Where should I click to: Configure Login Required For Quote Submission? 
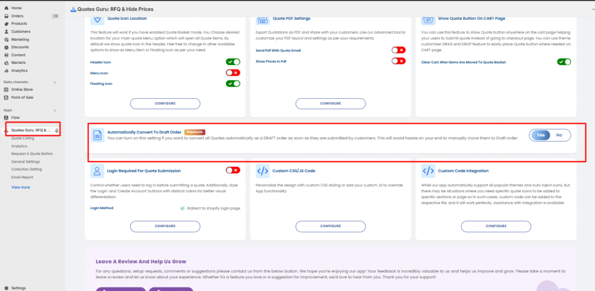pos(165,226)
